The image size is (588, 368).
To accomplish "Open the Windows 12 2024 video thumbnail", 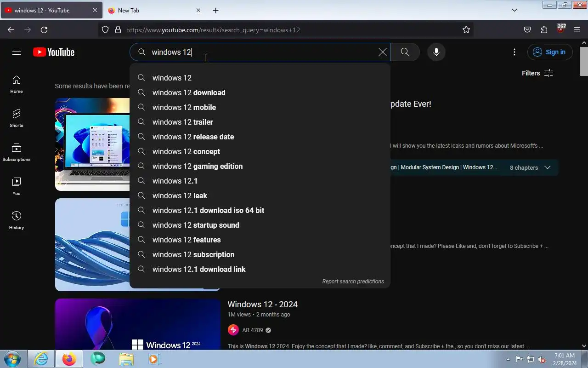I will tap(138, 324).
